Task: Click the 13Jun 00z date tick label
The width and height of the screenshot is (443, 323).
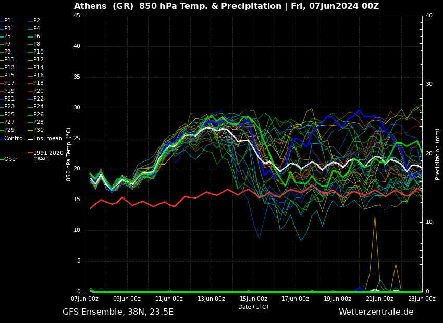Action: (x=211, y=299)
